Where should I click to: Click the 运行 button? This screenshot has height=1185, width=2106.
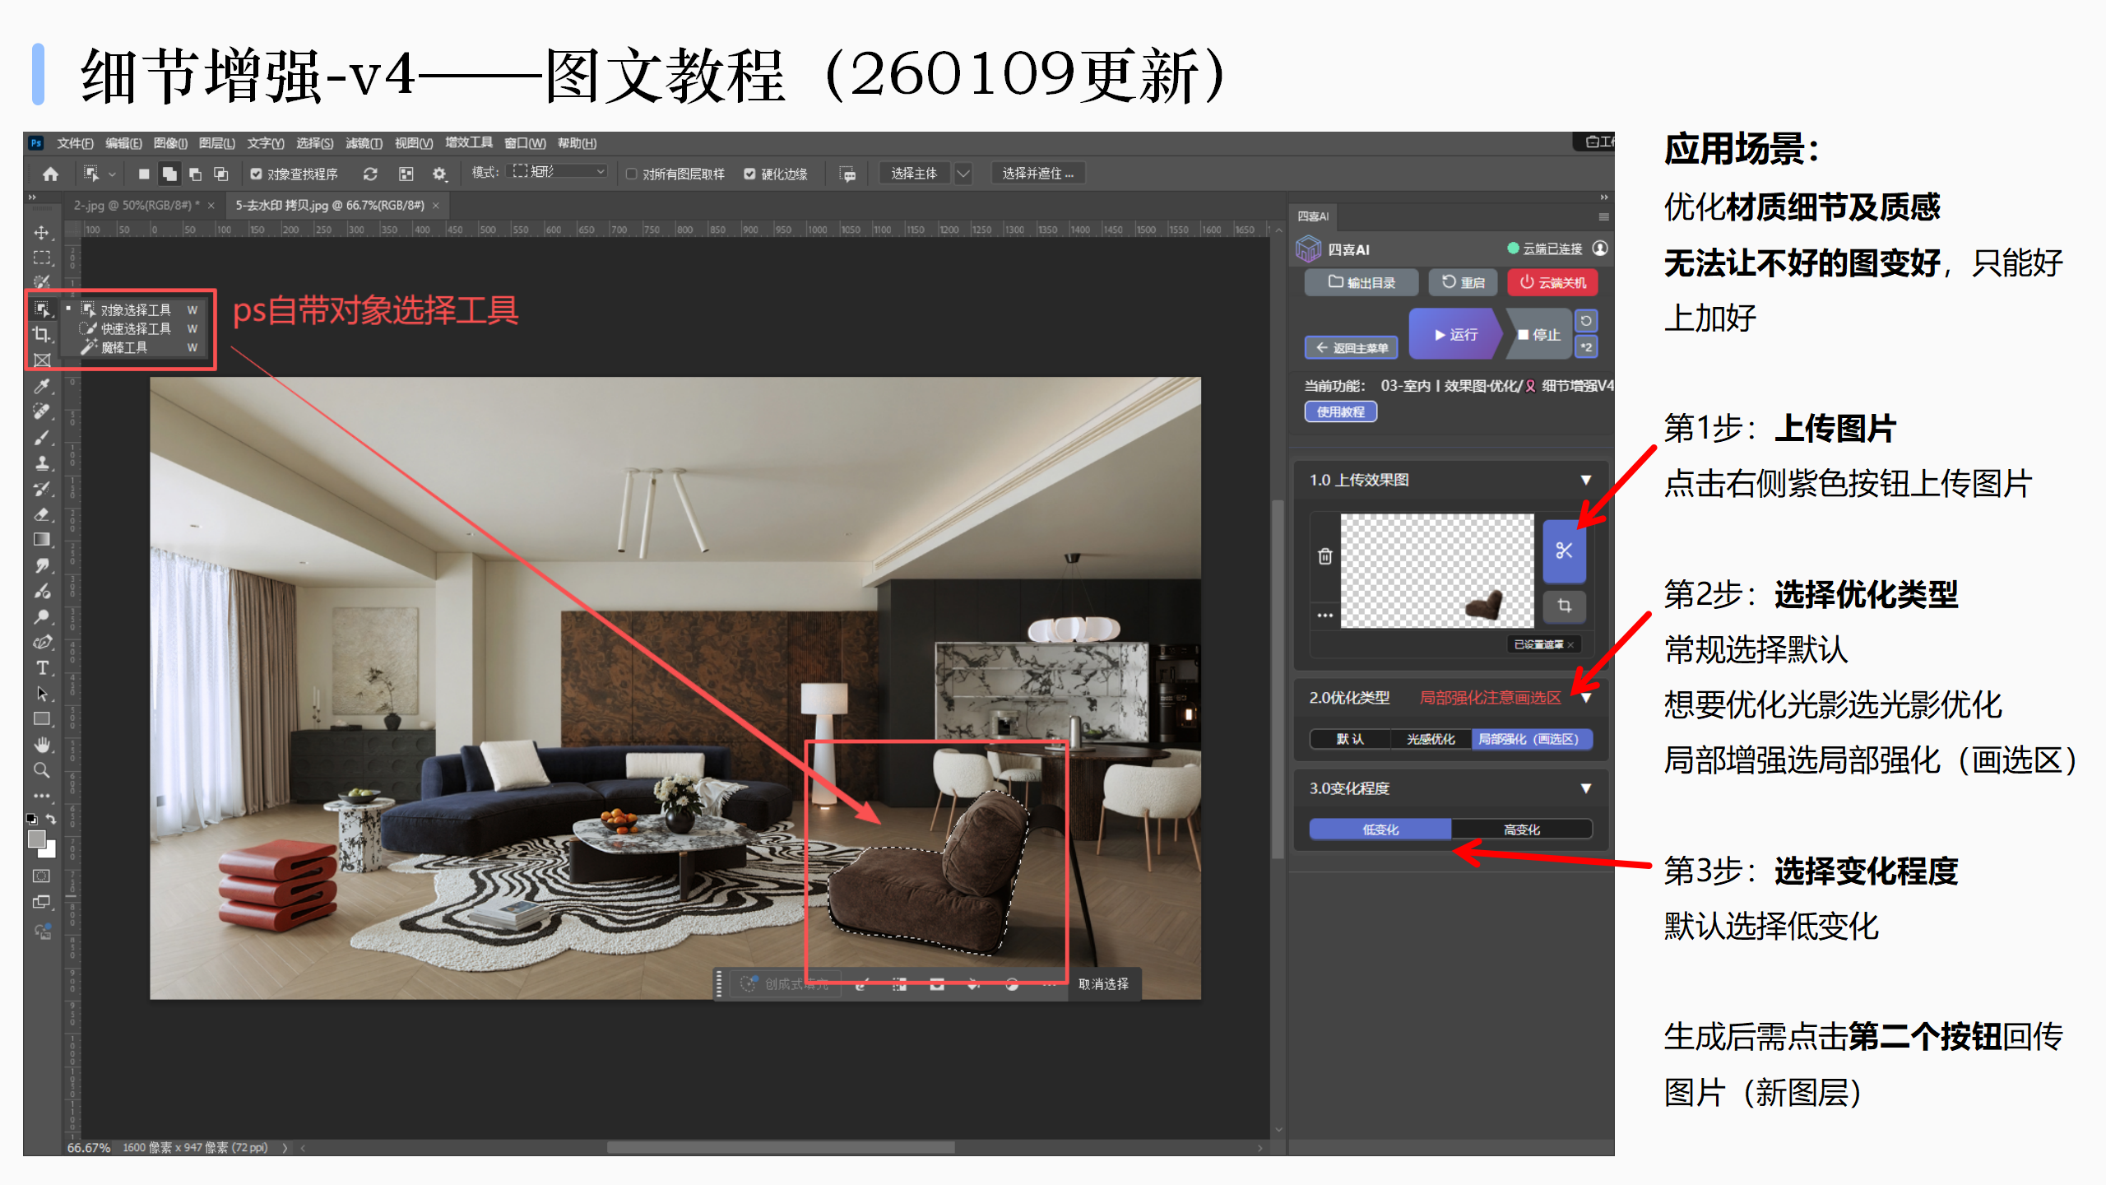click(1455, 335)
